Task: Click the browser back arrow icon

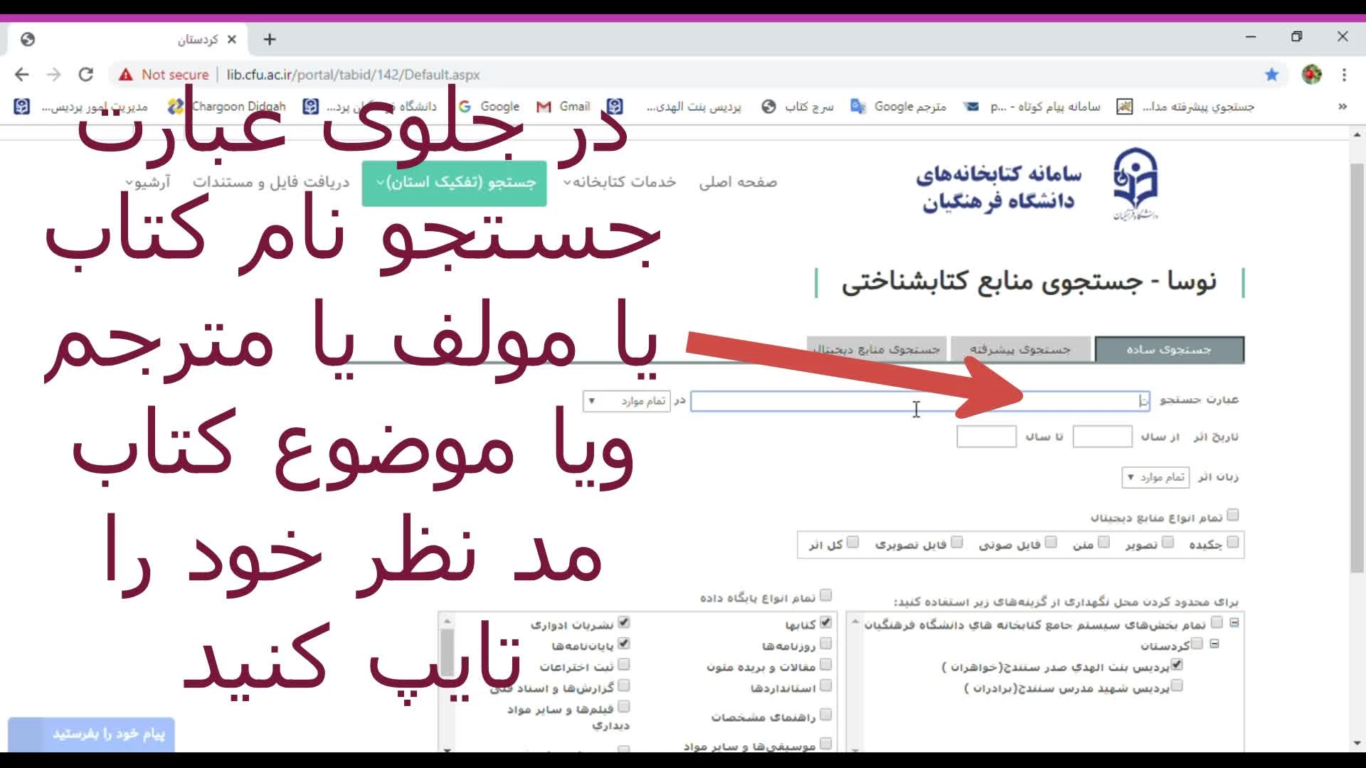Action: (22, 75)
